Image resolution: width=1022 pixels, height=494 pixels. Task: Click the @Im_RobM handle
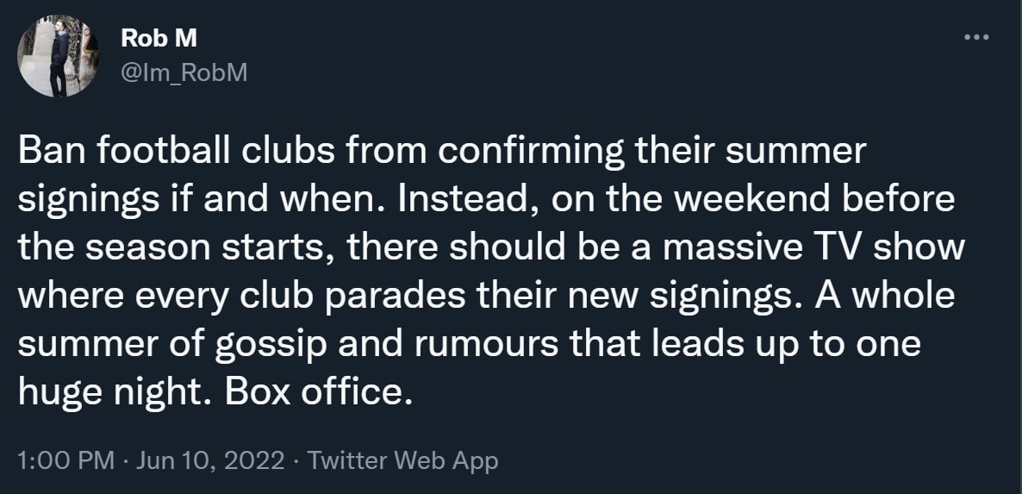[x=184, y=73]
